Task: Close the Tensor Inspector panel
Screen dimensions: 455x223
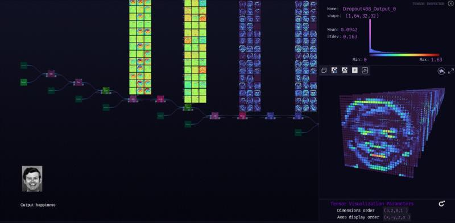Action: pyautogui.click(x=450, y=3)
